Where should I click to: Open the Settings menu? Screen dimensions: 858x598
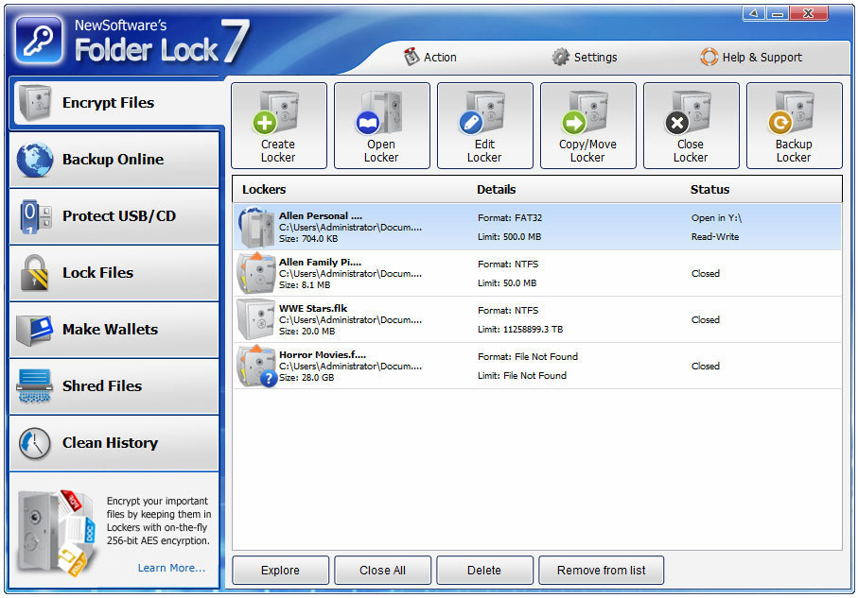click(585, 57)
